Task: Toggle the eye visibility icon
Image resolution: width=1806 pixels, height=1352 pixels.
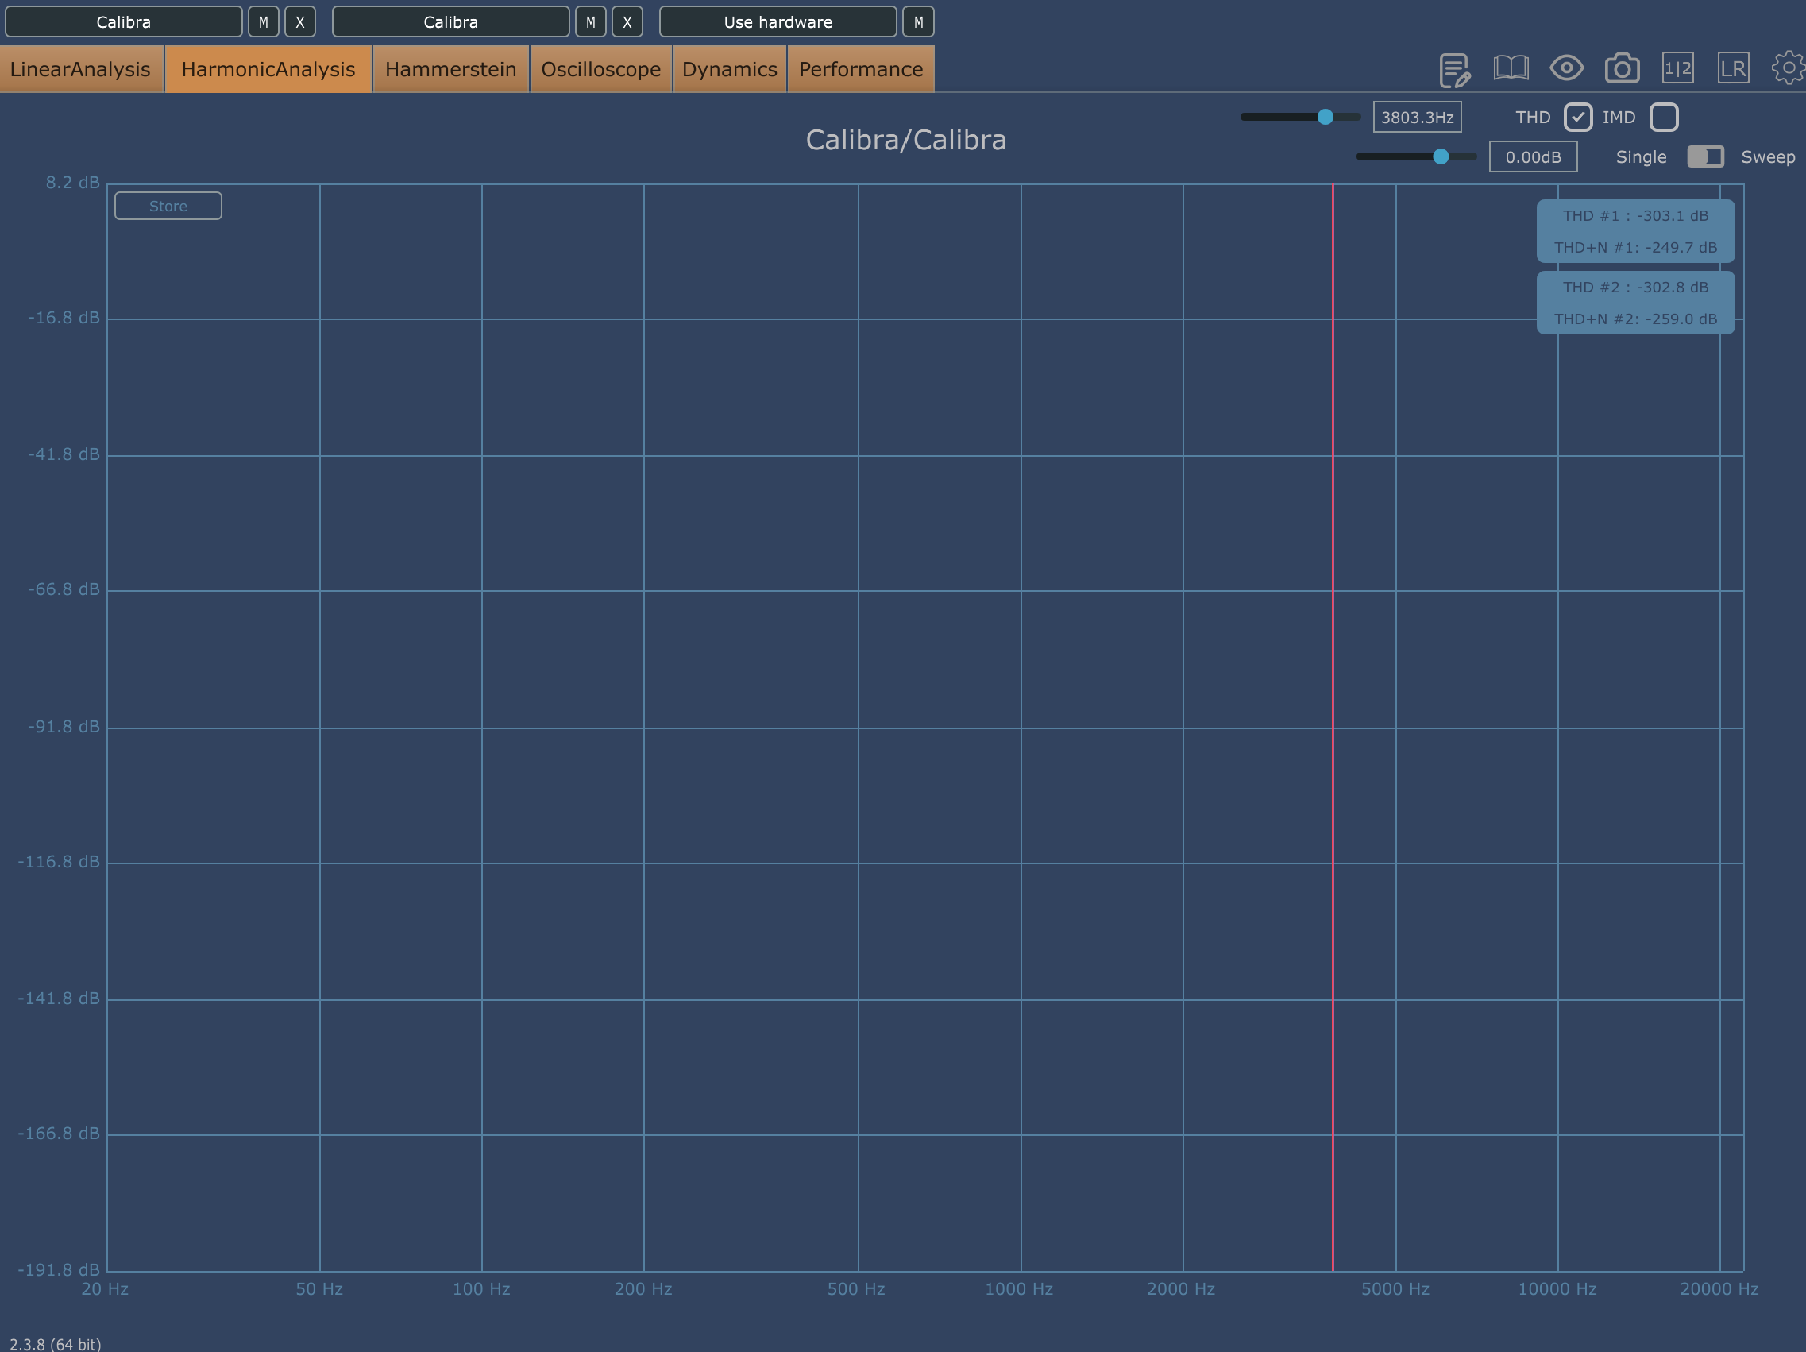Action: pyautogui.click(x=1567, y=68)
